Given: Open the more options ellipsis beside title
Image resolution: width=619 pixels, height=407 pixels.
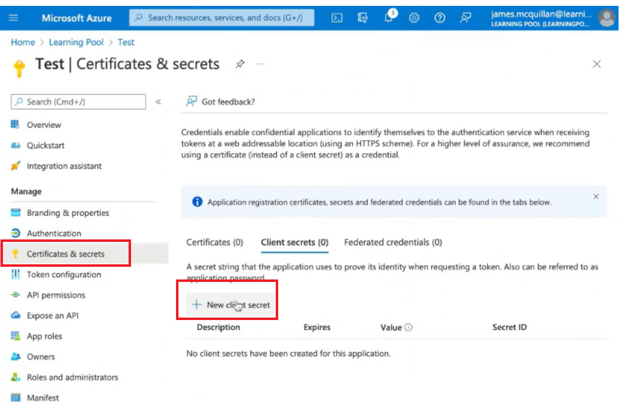Looking at the screenshot, I should pyautogui.click(x=261, y=64).
